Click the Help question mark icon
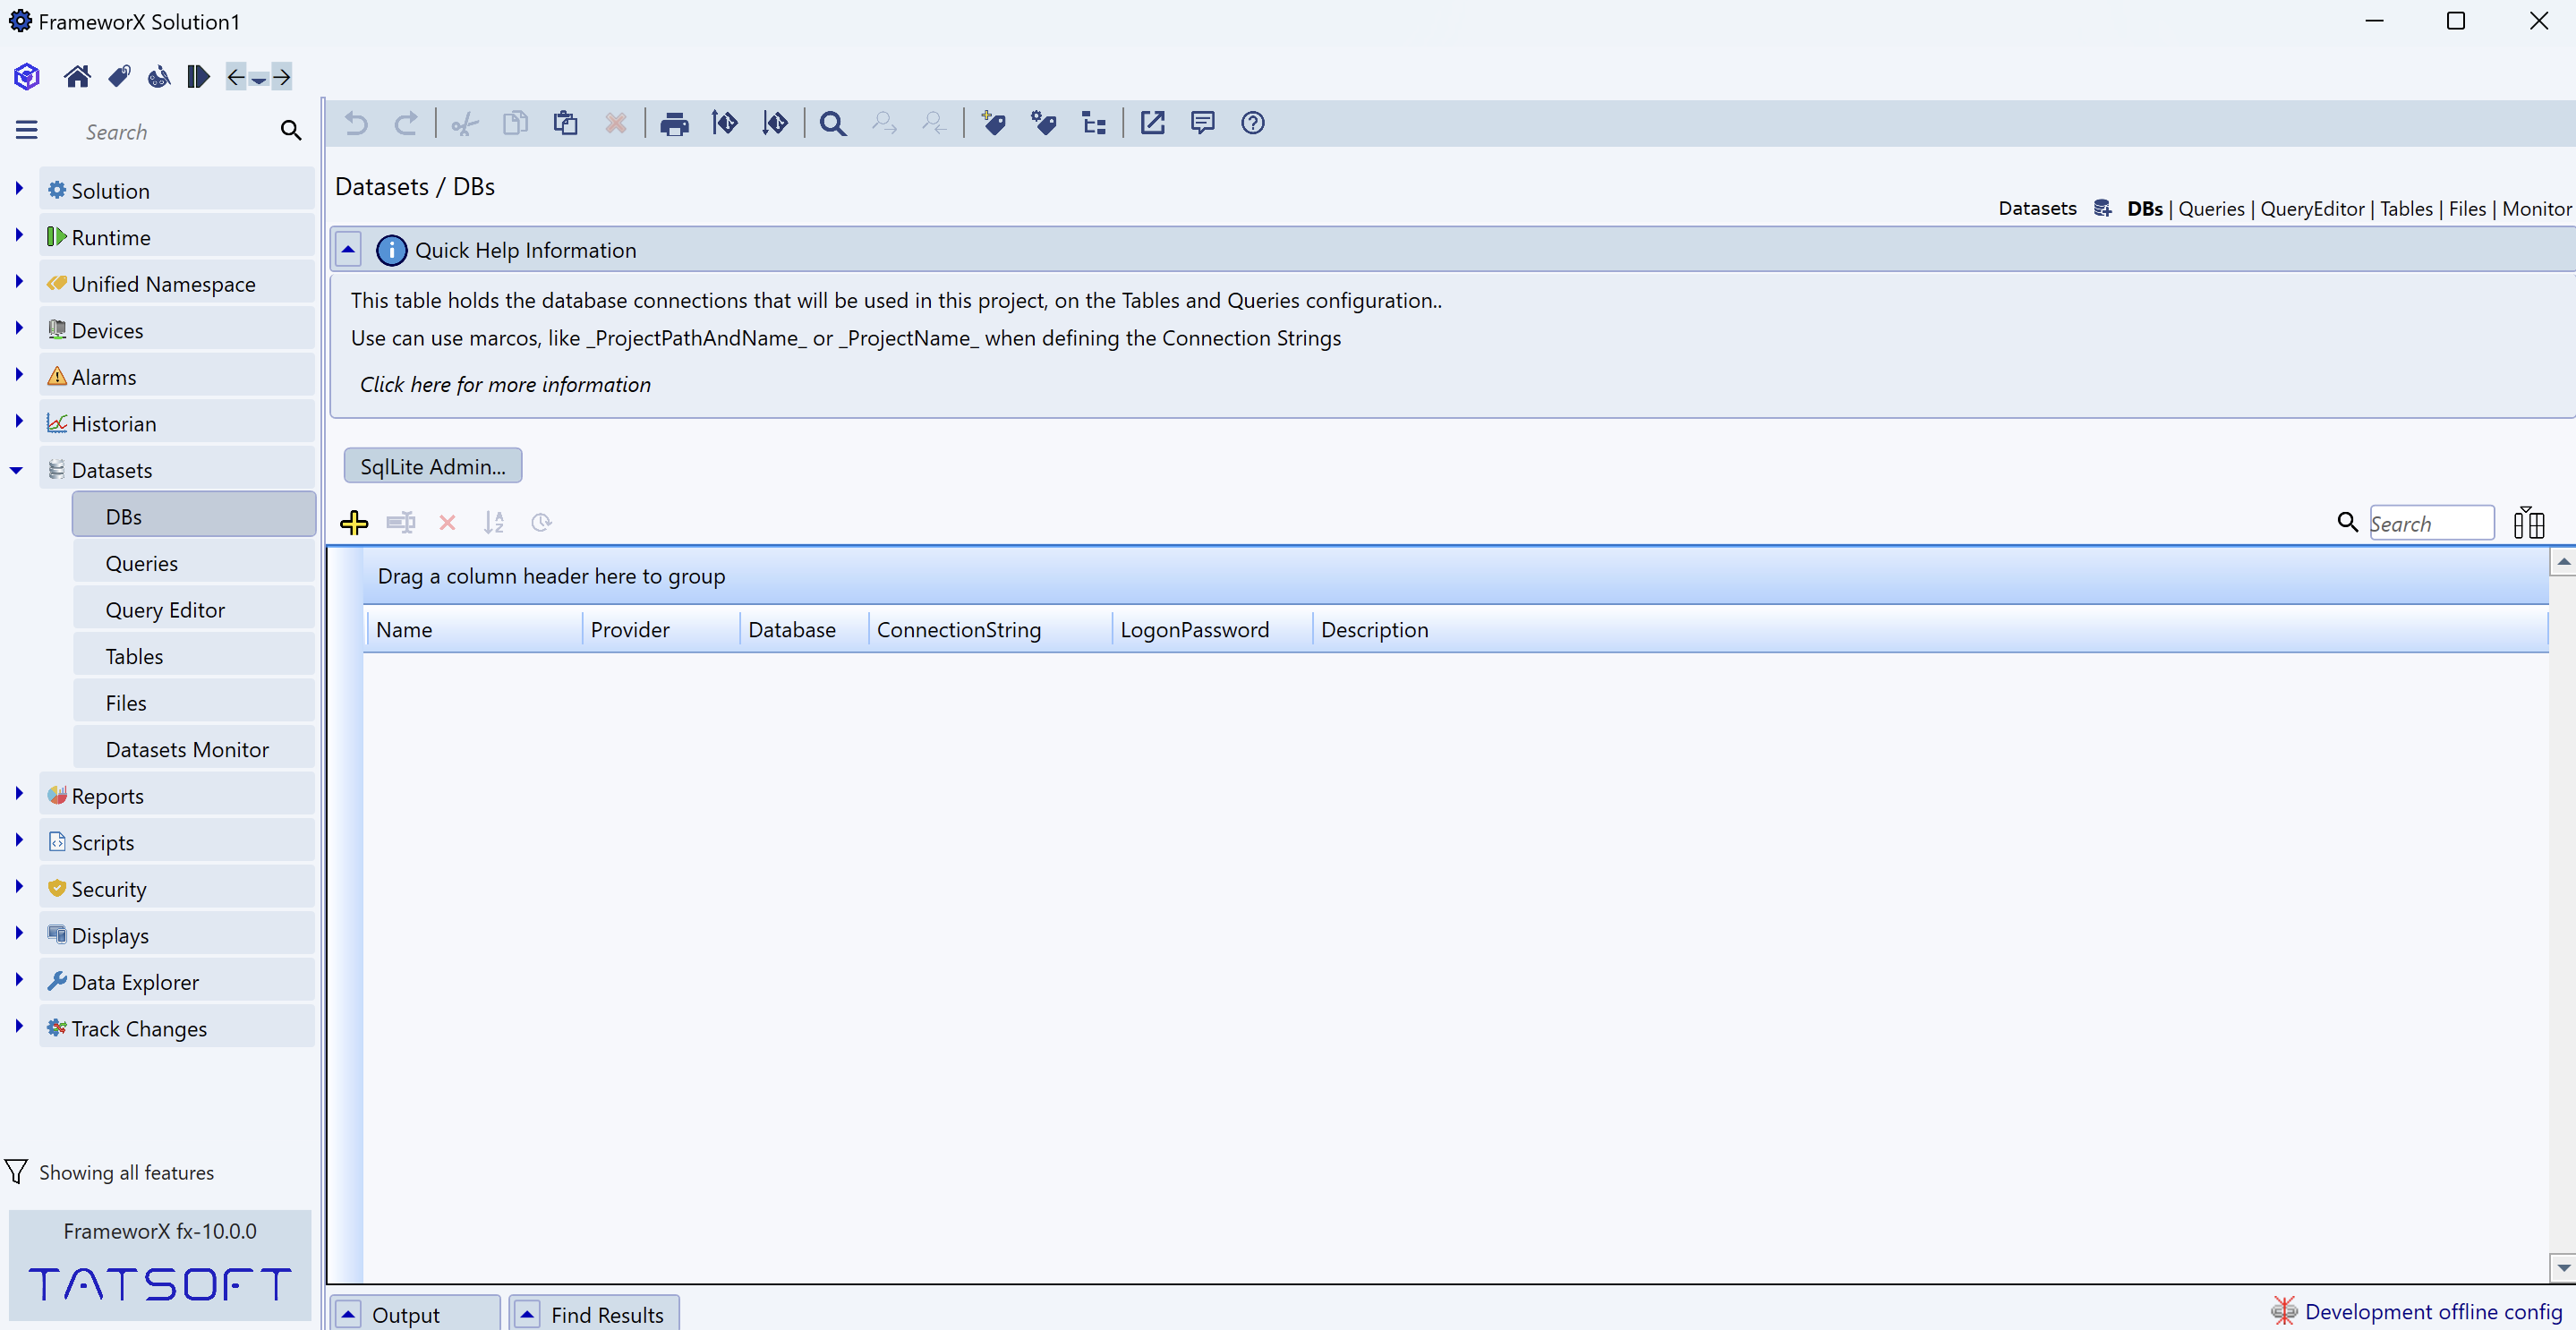Image resolution: width=2576 pixels, height=1330 pixels. click(x=1253, y=123)
